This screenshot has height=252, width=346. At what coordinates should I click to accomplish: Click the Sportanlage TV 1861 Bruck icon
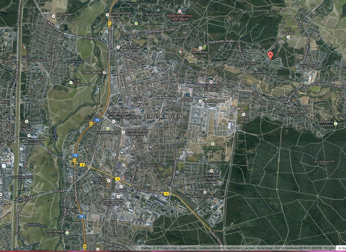click(67, 233)
